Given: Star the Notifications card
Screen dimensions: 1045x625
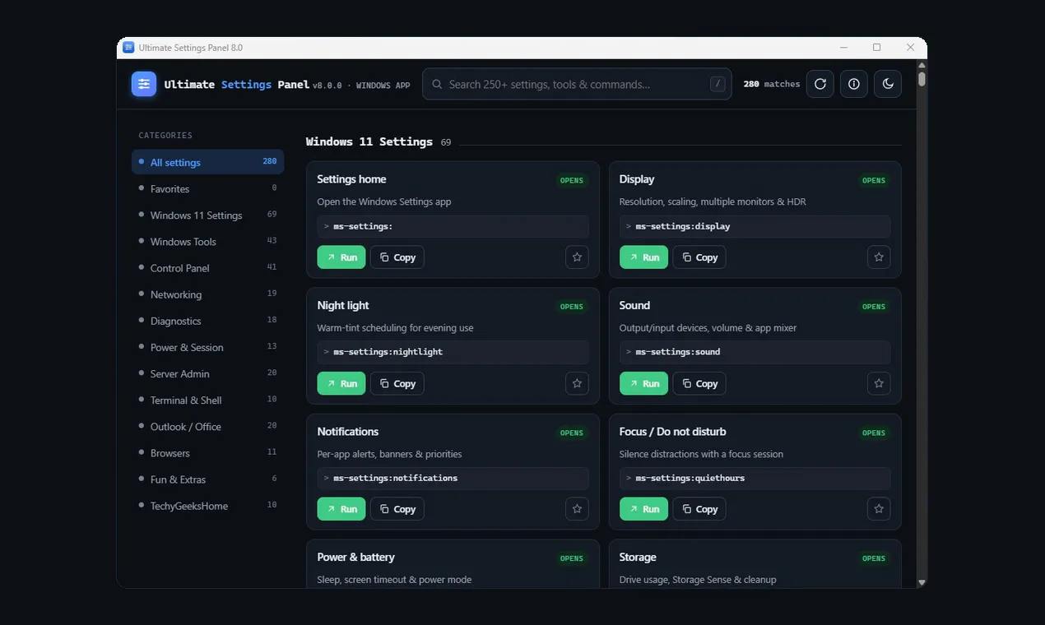Looking at the screenshot, I should [x=577, y=509].
